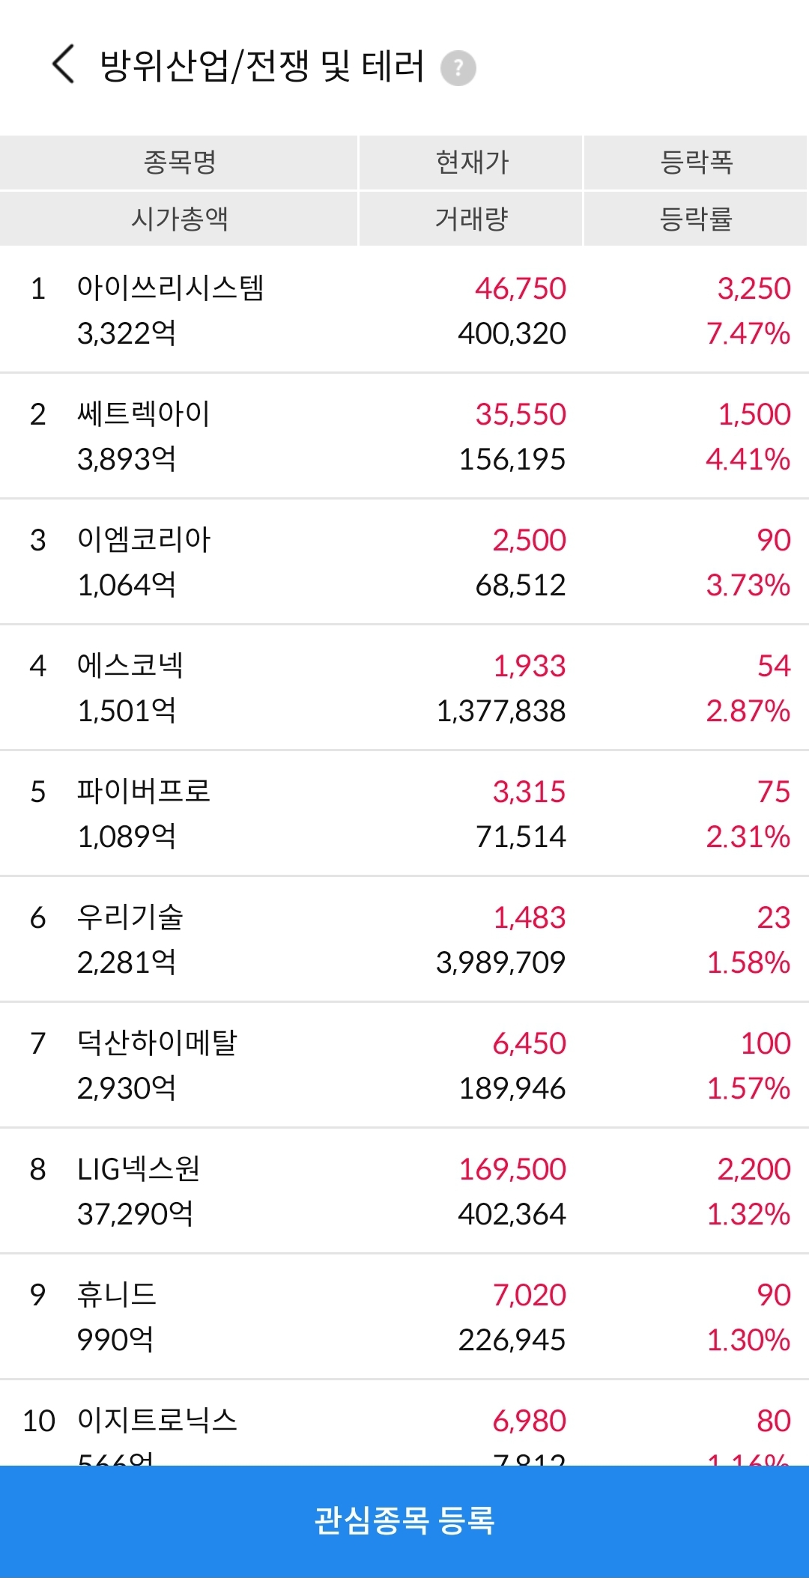This screenshot has height=1578, width=809.
Task: Select 쎄트렉아이 stock entry
Action: tap(404, 436)
